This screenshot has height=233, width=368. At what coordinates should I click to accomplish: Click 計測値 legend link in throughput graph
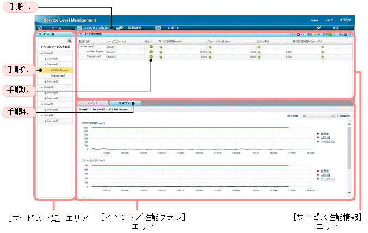pos(324,171)
